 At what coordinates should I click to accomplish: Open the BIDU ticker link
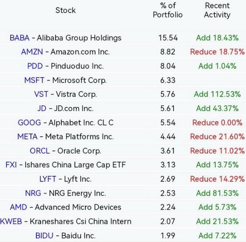point(44,235)
